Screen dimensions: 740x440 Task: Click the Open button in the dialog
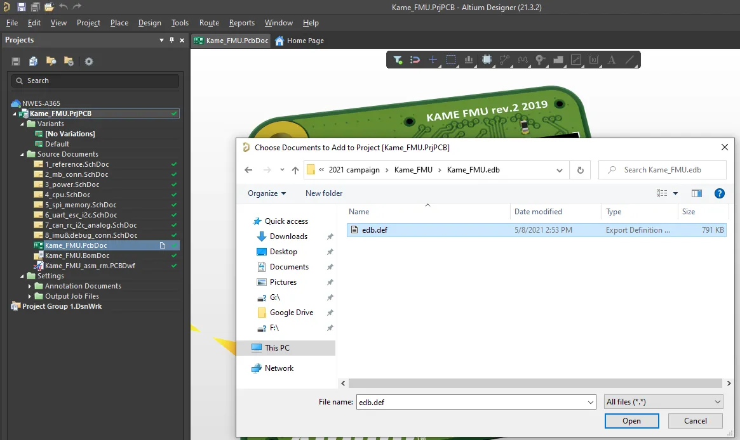(x=631, y=420)
